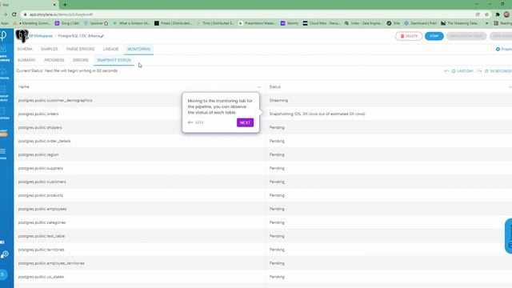The image size is (512, 288).
Task: Click the Upsolver logo in the sidebar
Action: click(3, 35)
